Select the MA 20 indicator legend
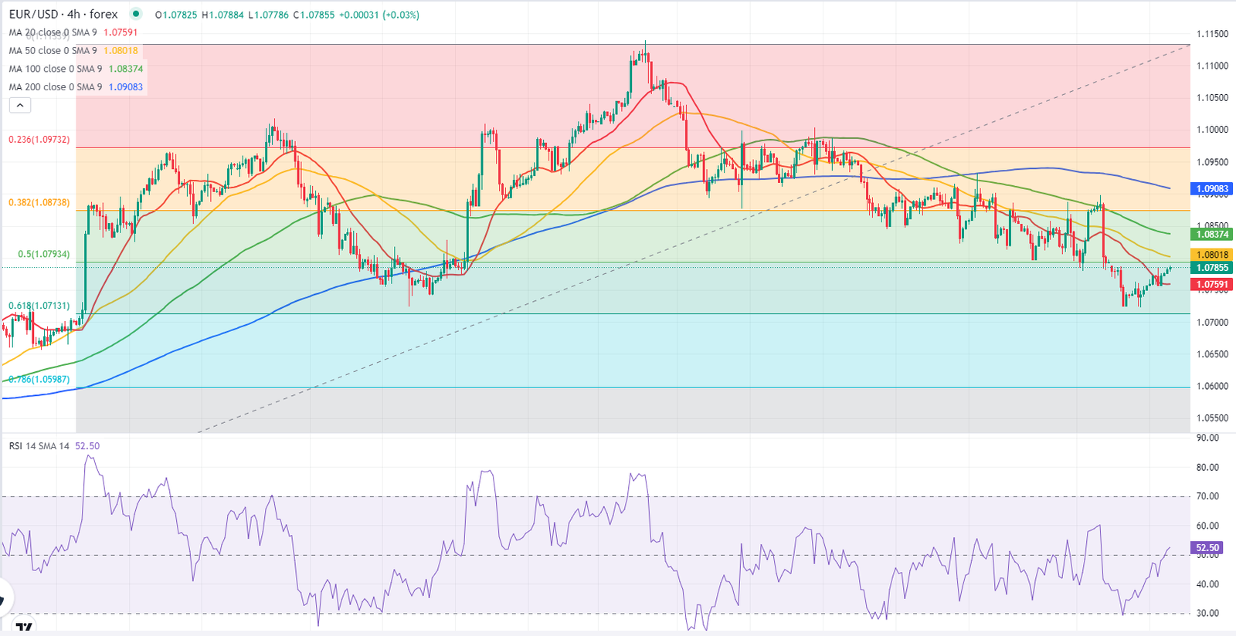The height and width of the screenshot is (636, 1236). click(53, 32)
